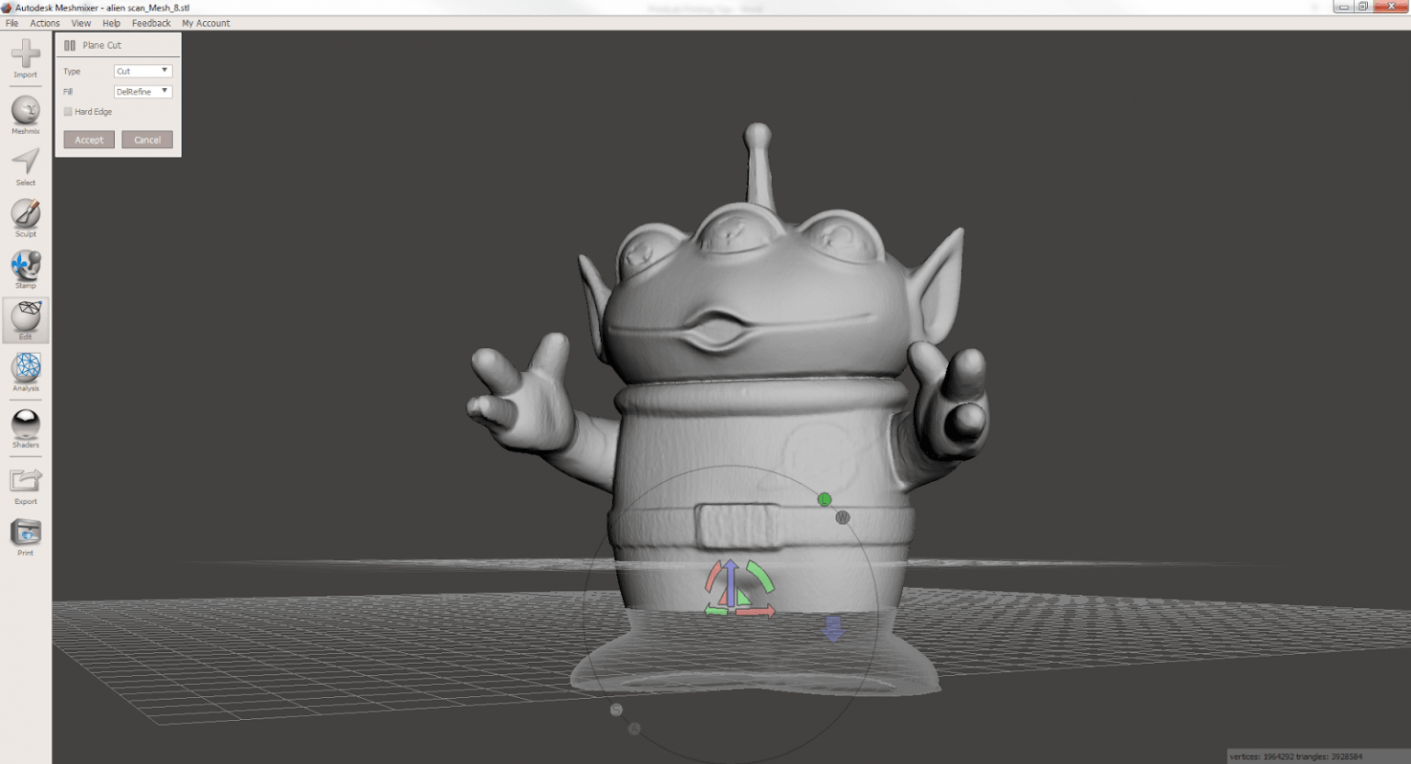The height and width of the screenshot is (764, 1411).
Task: Click the red right-arrow of the gizmo
Action: [758, 611]
